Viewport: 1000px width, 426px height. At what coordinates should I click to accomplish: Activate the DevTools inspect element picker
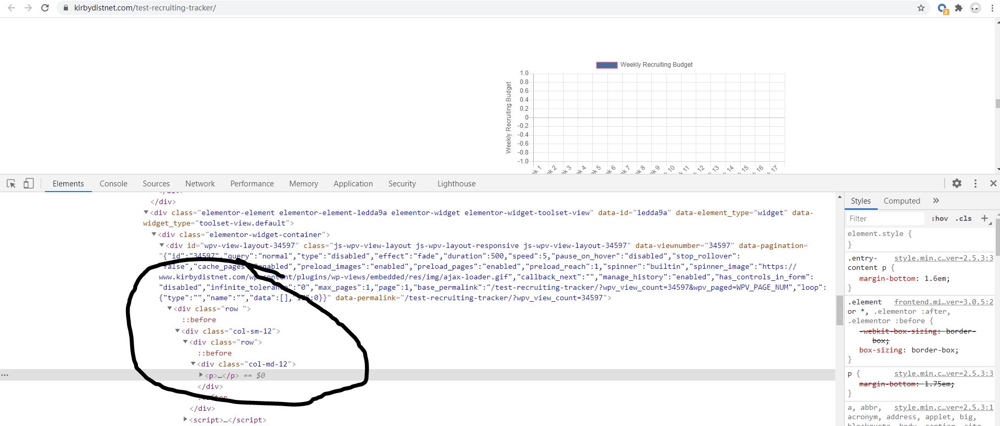pos(11,183)
